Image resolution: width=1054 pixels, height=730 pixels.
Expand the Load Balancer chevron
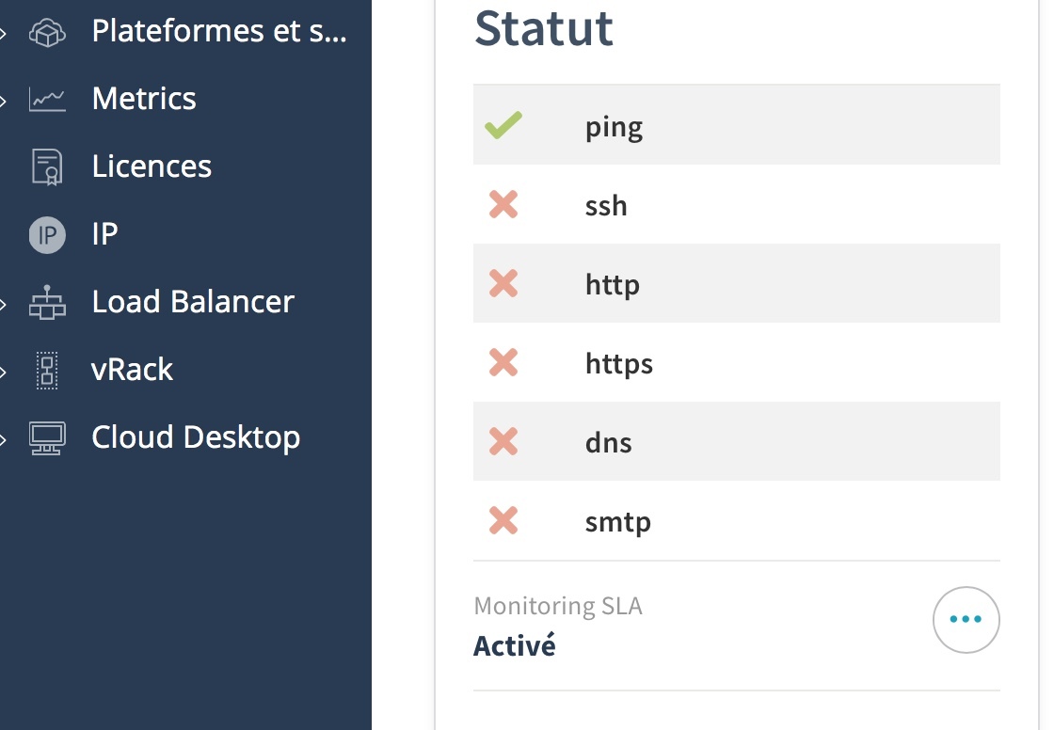[4, 304]
